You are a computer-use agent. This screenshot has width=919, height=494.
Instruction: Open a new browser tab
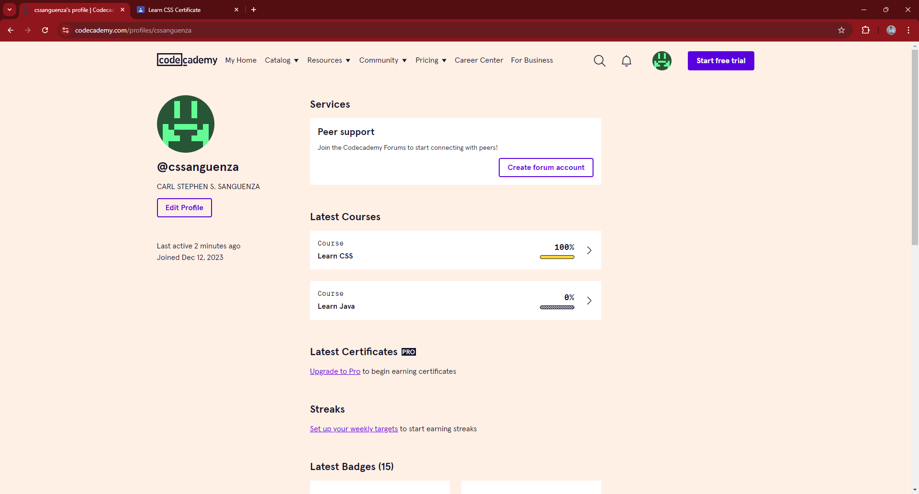click(254, 10)
